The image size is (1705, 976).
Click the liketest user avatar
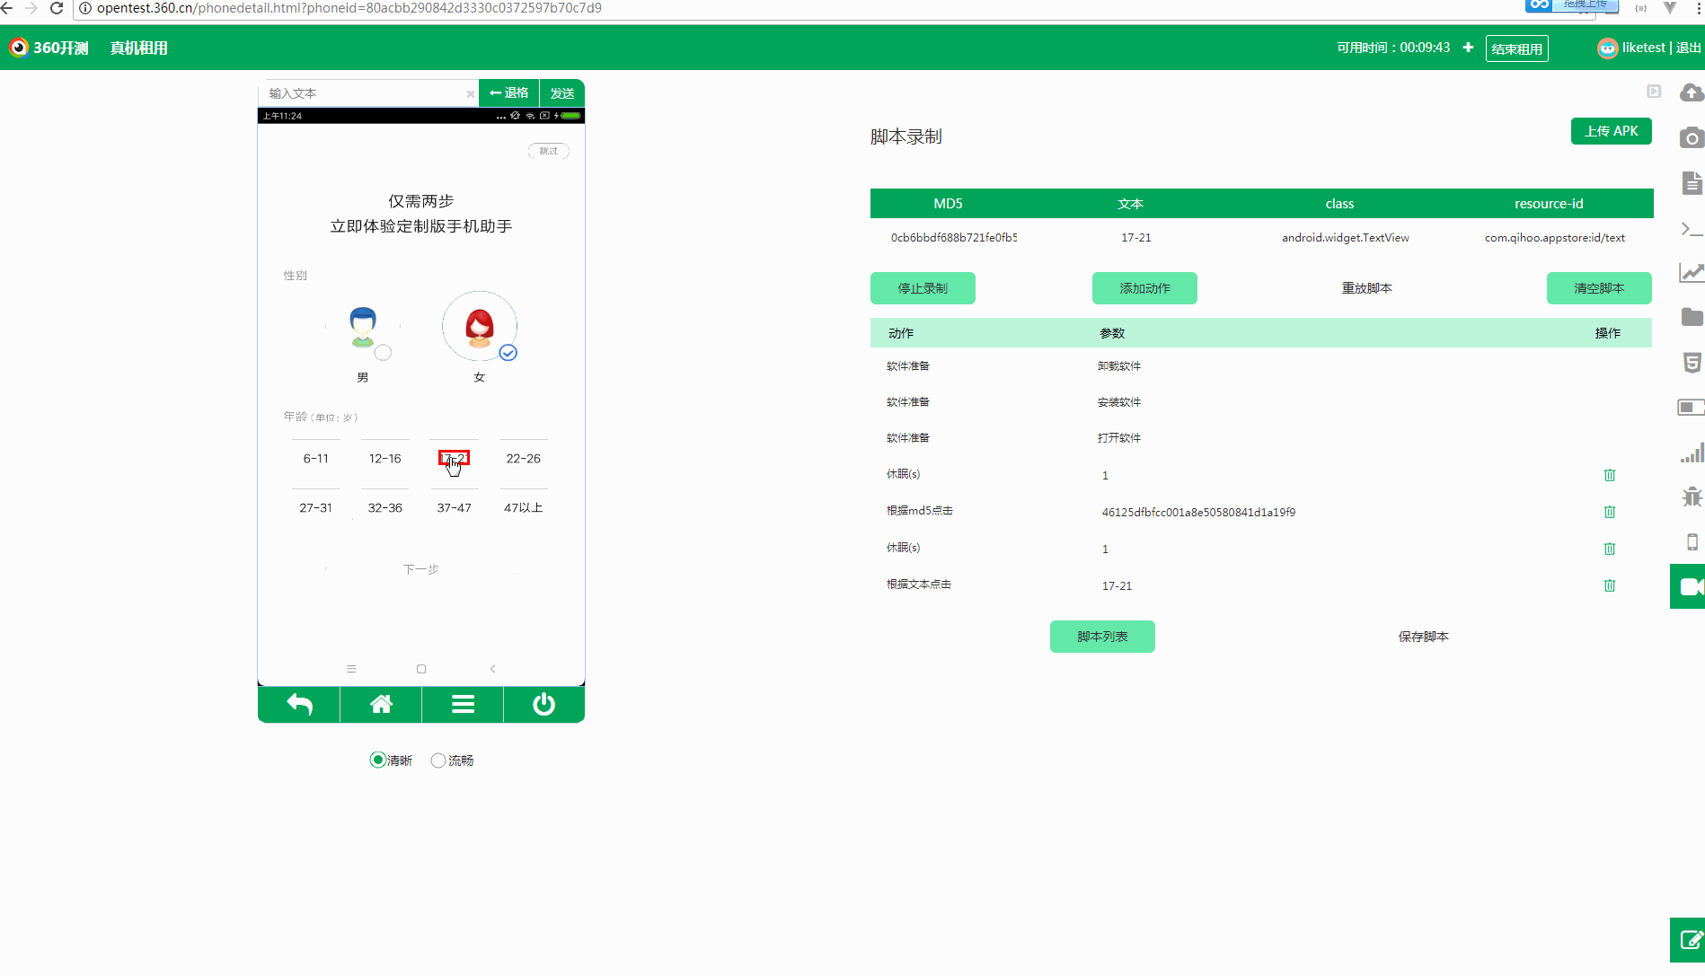click(x=1607, y=48)
